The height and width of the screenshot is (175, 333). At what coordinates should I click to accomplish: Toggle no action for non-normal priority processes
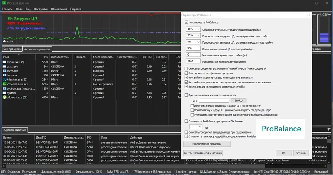[186, 82]
